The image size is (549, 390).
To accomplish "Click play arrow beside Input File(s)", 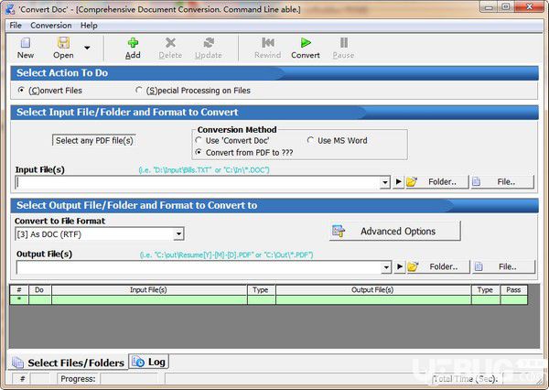I will 398,182.
